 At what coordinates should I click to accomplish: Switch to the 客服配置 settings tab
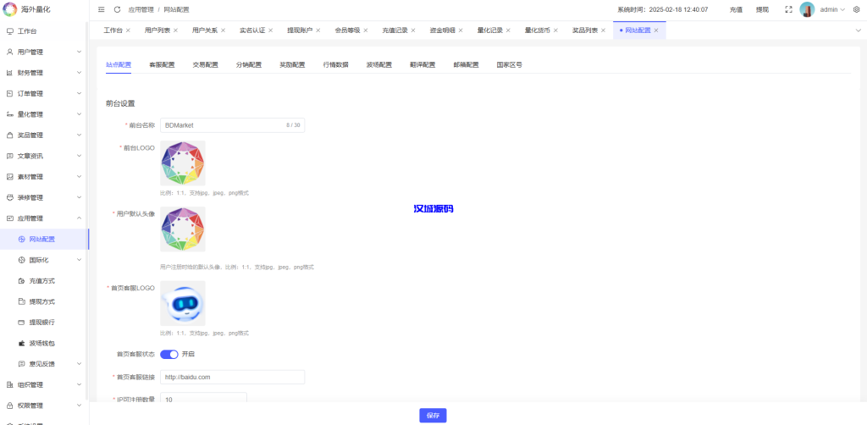pos(162,64)
